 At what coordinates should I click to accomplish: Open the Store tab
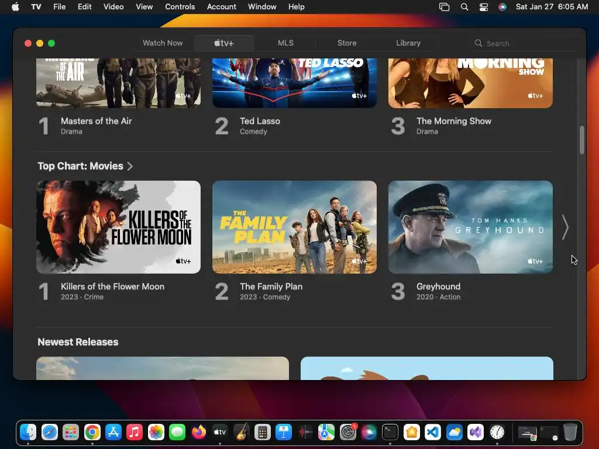[x=347, y=43]
